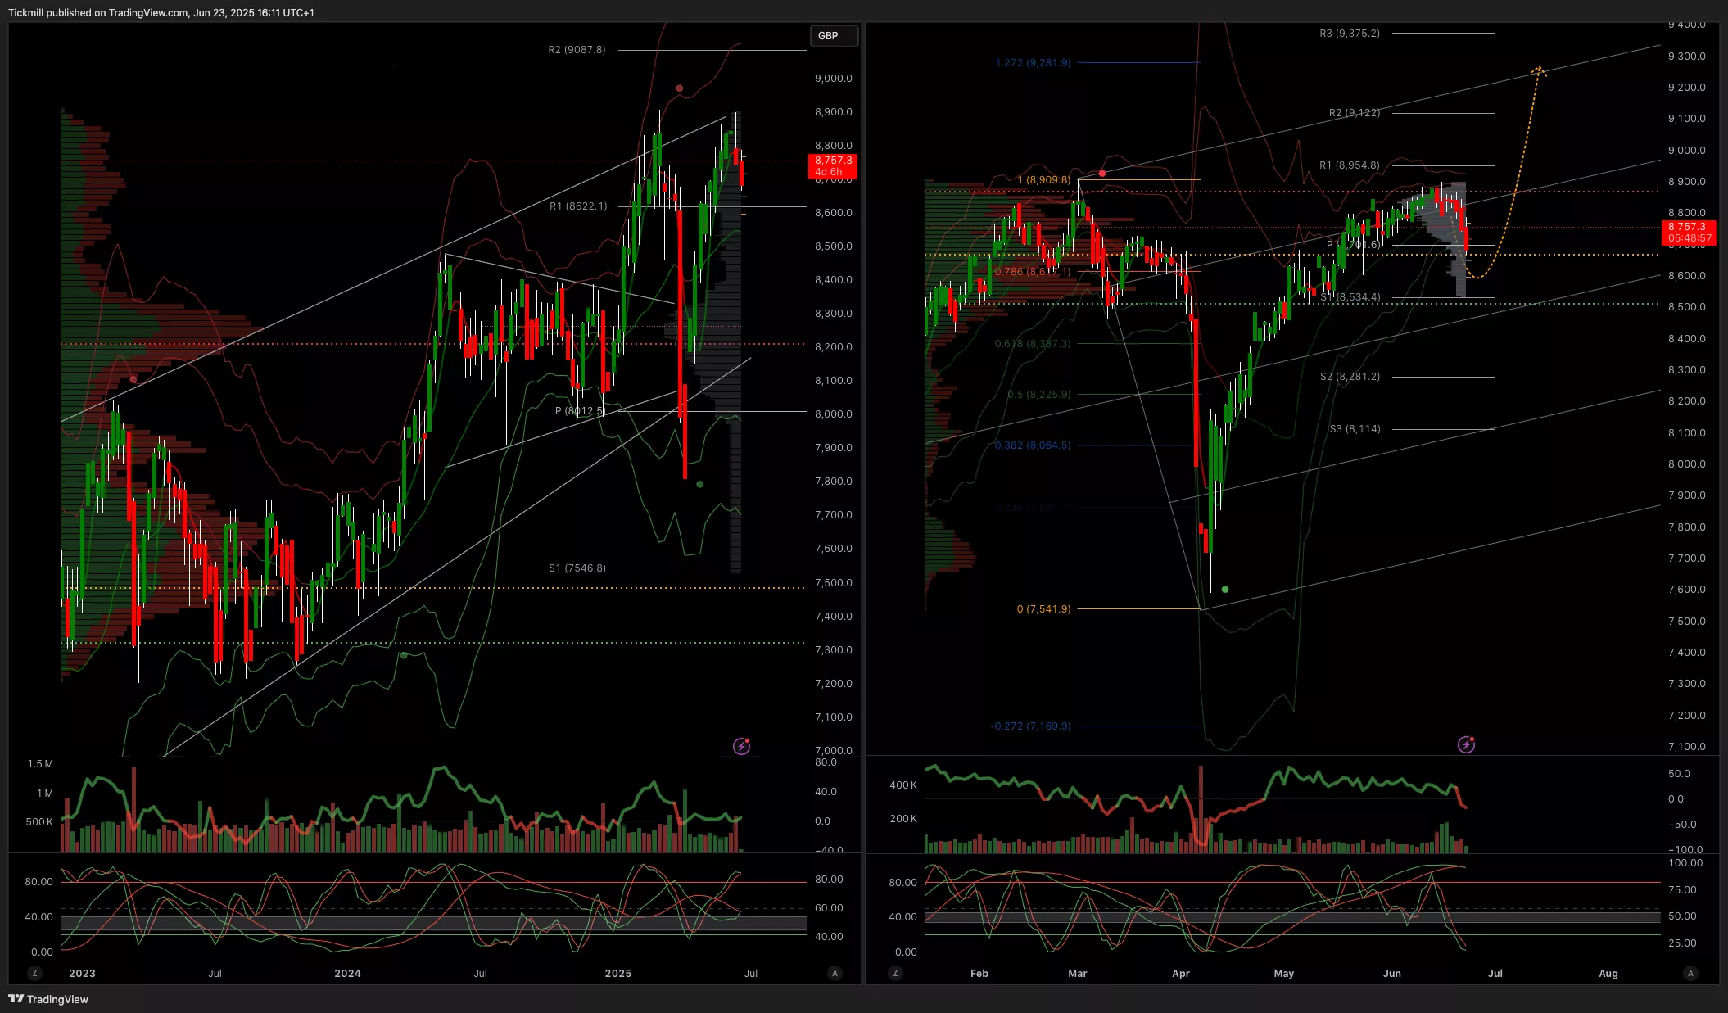Select the R2 (9087.8) pivot label

coord(577,50)
